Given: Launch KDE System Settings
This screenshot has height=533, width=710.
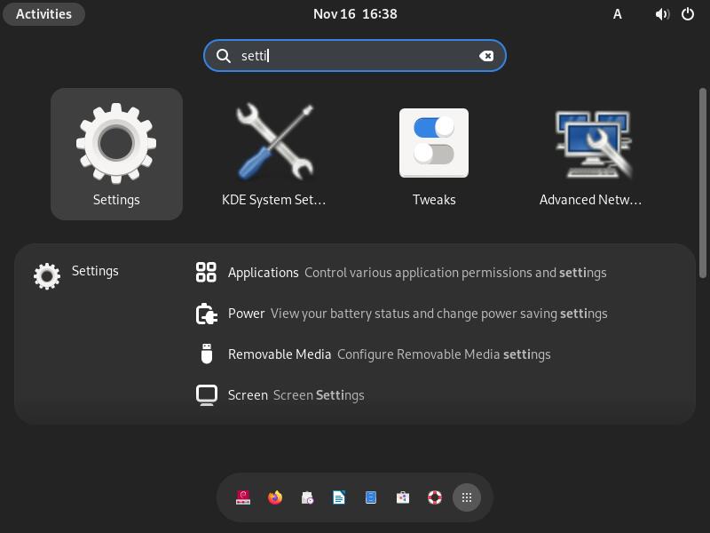Looking at the screenshot, I should 274,154.
